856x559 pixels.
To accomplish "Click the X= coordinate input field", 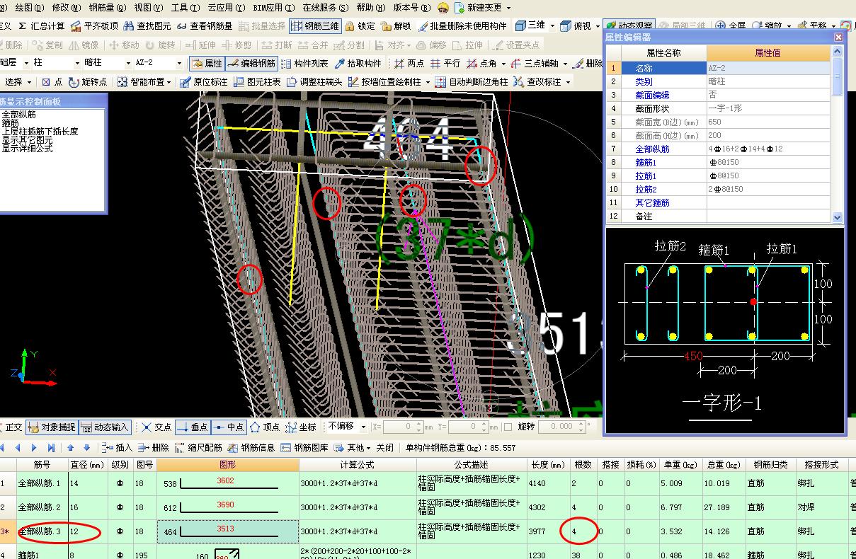I will click(x=403, y=427).
